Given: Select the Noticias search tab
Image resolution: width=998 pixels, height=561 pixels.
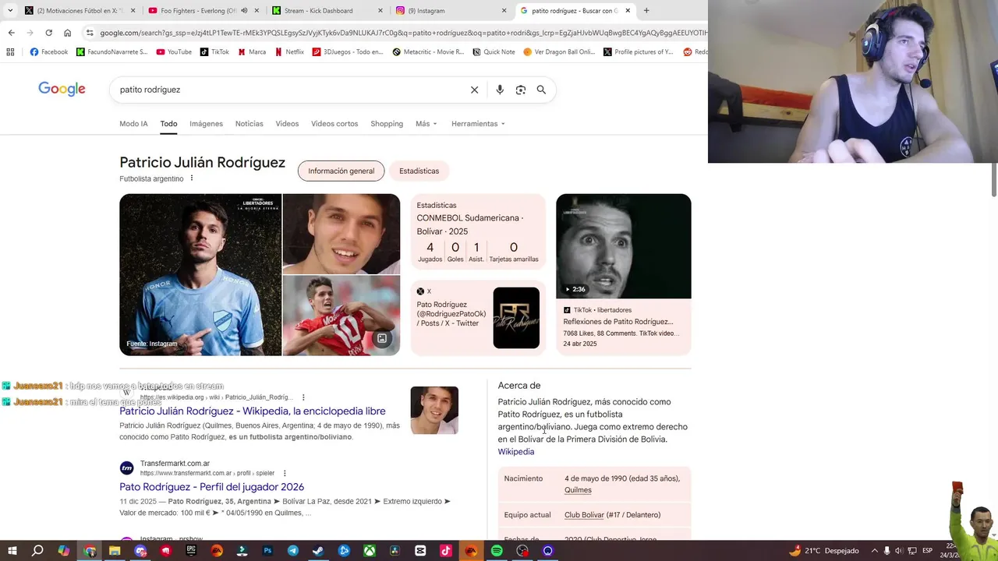Looking at the screenshot, I should pyautogui.click(x=249, y=124).
